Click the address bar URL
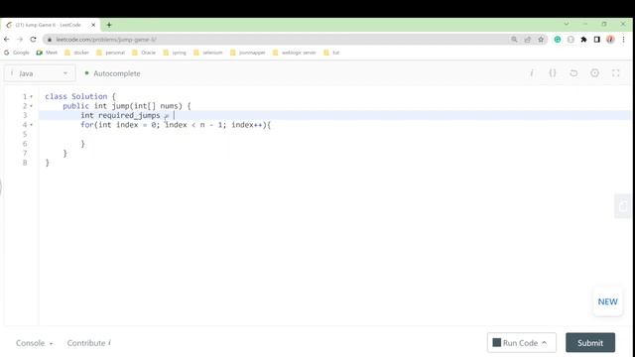This screenshot has height=357, width=635. tap(106, 40)
